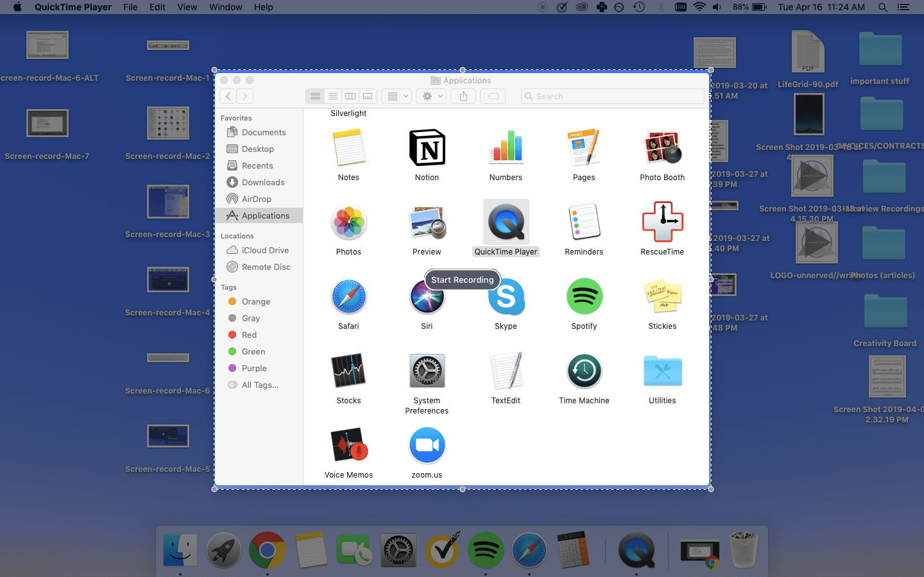Open Spotlight search in menu bar
Screen dimensions: 924x577
tap(883, 7)
